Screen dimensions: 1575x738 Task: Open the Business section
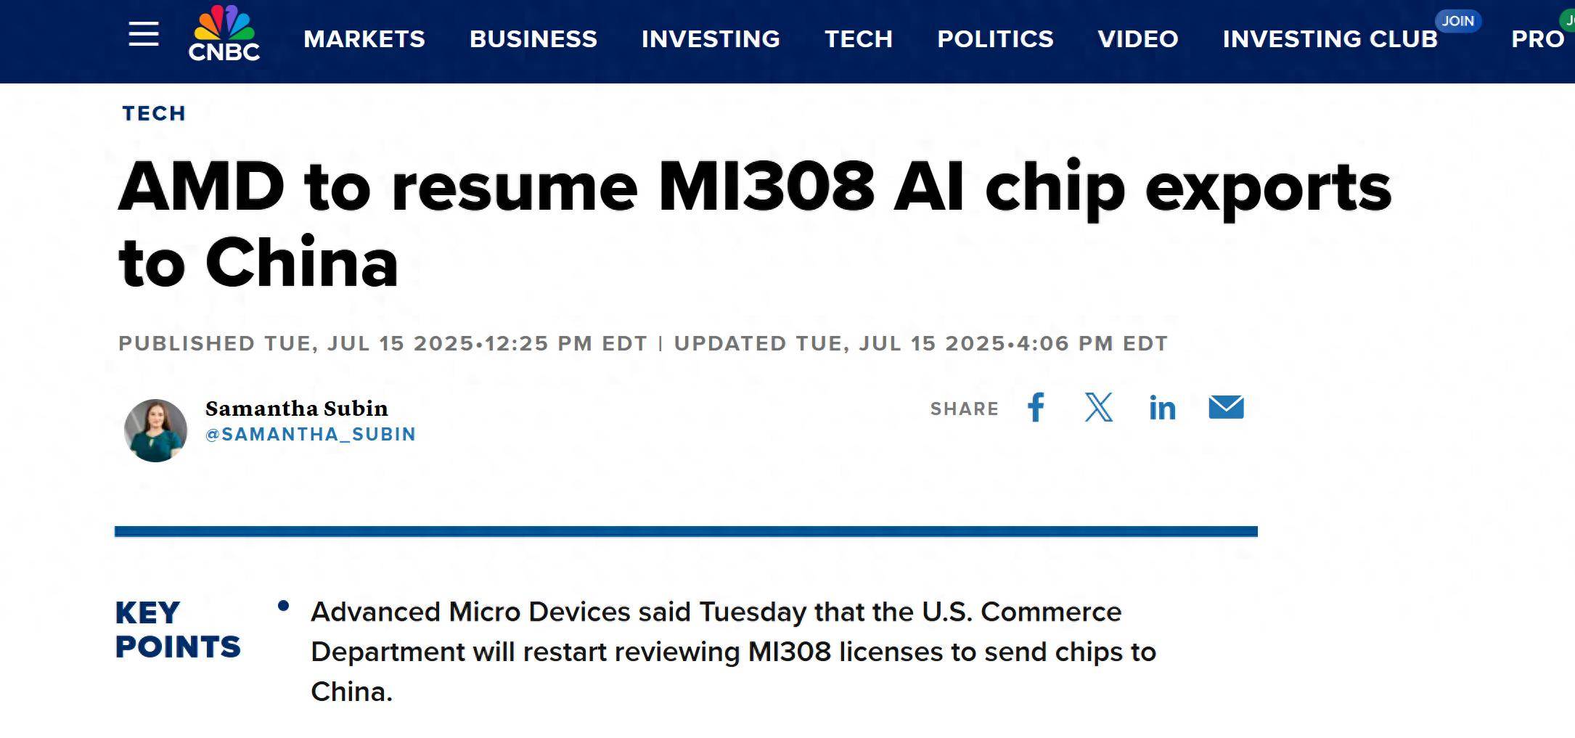[533, 39]
